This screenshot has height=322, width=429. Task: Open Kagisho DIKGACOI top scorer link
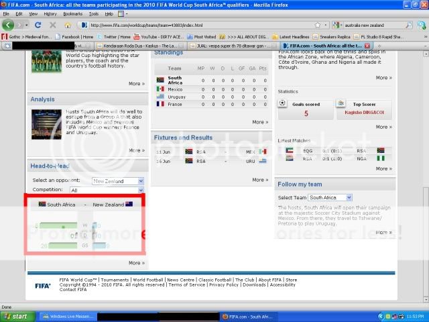click(x=364, y=113)
